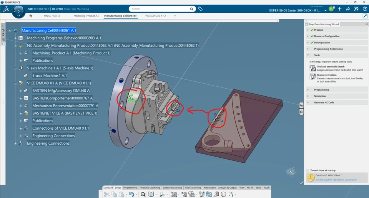Click the zoom magnifier icon in bottom toolbar
Image resolution: width=369 pixels, height=198 pixels.
143,194
